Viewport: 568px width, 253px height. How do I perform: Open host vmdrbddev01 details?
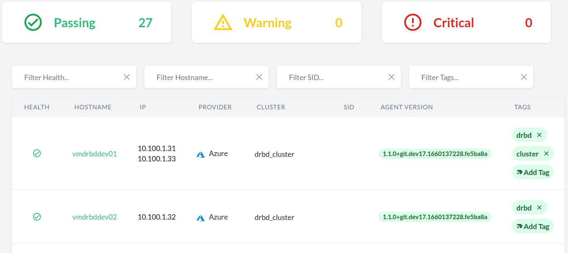coord(95,154)
